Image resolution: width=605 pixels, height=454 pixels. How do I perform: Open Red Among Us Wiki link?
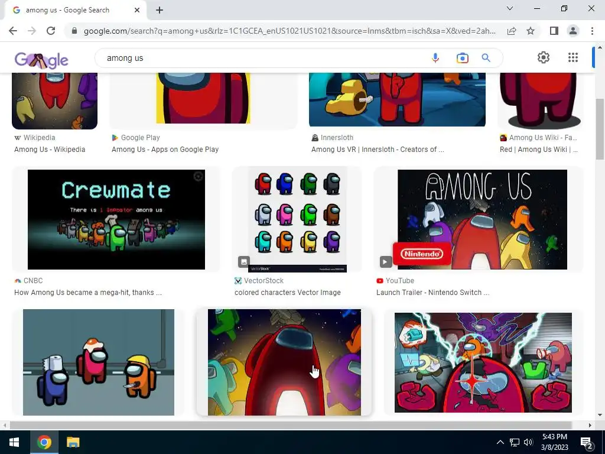pyautogui.click(x=539, y=150)
